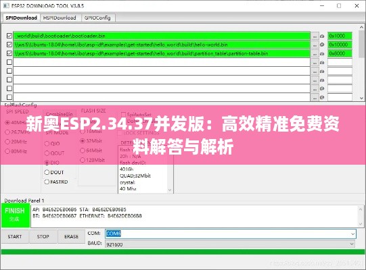Enable the fifth file row checkbox
Screen dimensions: 366x270
click(9, 71)
